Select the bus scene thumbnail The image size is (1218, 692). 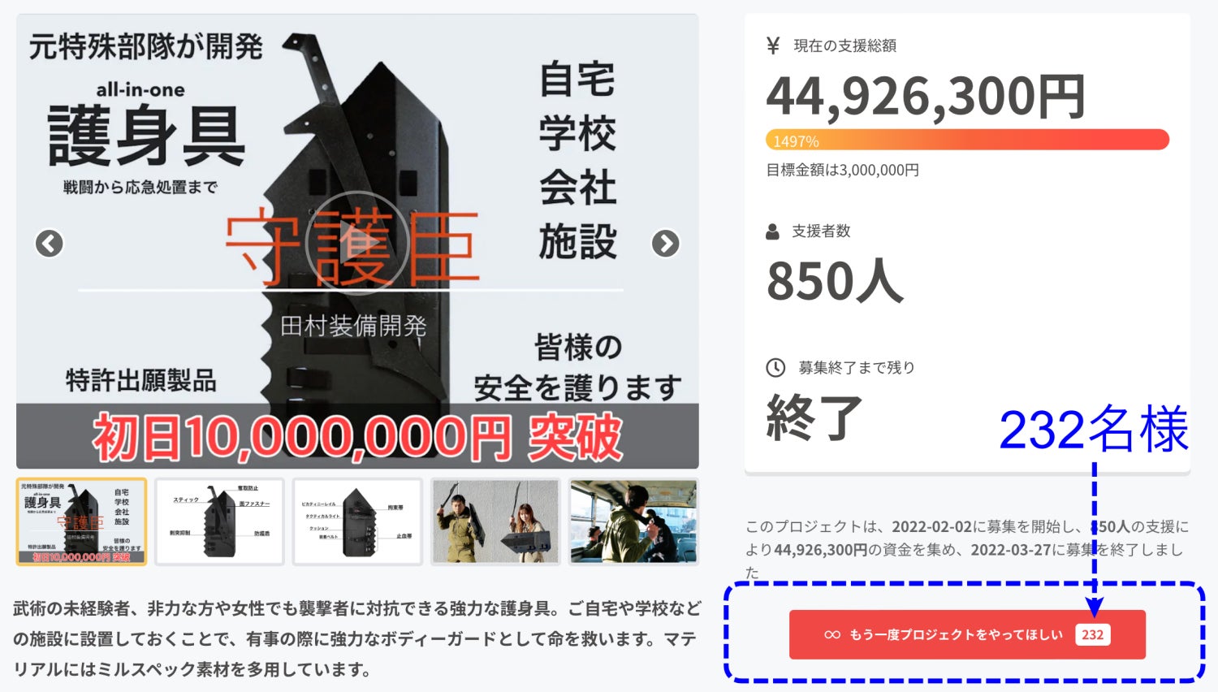[x=633, y=521]
